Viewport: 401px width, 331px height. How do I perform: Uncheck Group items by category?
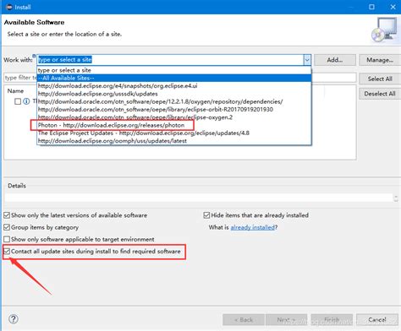7,227
